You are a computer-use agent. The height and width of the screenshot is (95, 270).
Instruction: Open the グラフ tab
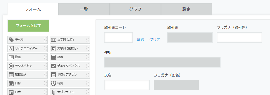tap(135, 9)
